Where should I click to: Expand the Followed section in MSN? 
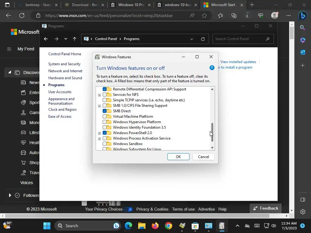[x=10, y=195]
